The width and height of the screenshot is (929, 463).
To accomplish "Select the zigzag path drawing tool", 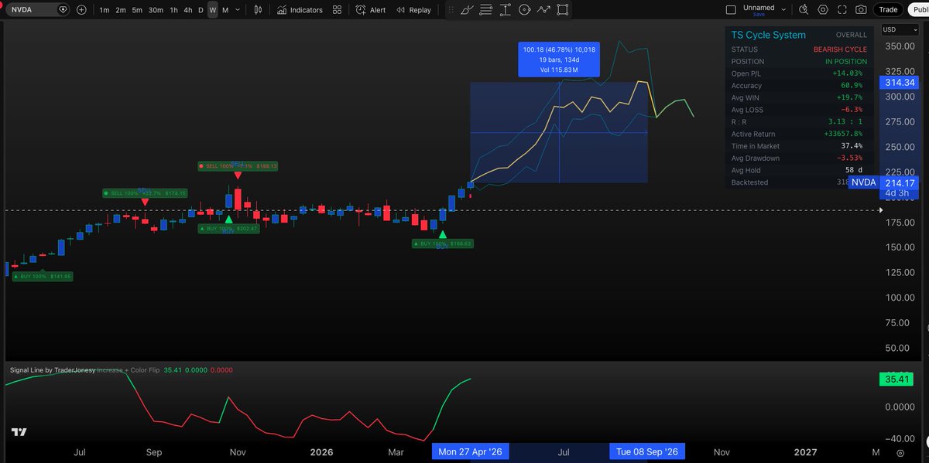I will [543, 10].
